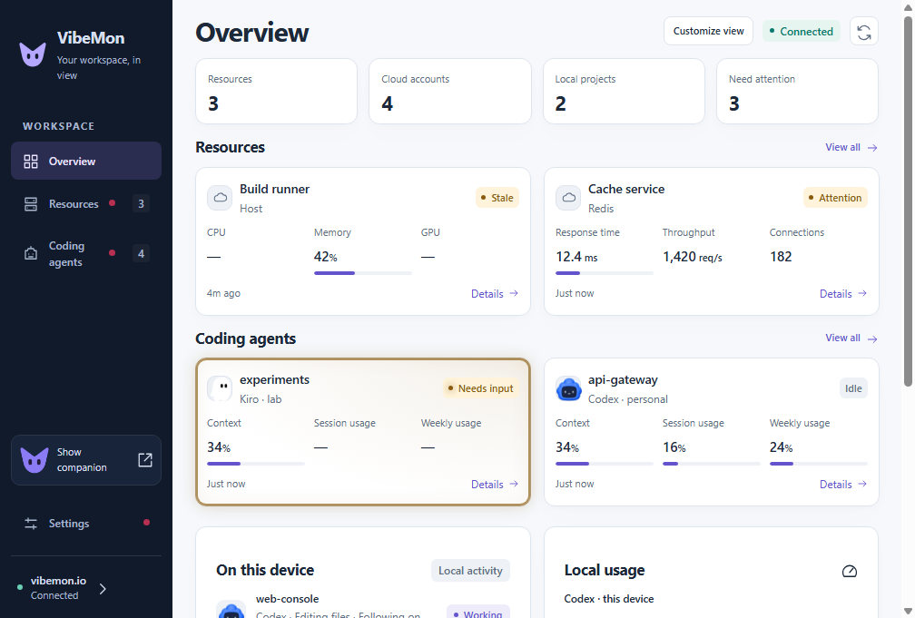915x618 pixels.
Task: Click the web-console agent avatar
Action: pyautogui.click(x=231, y=609)
